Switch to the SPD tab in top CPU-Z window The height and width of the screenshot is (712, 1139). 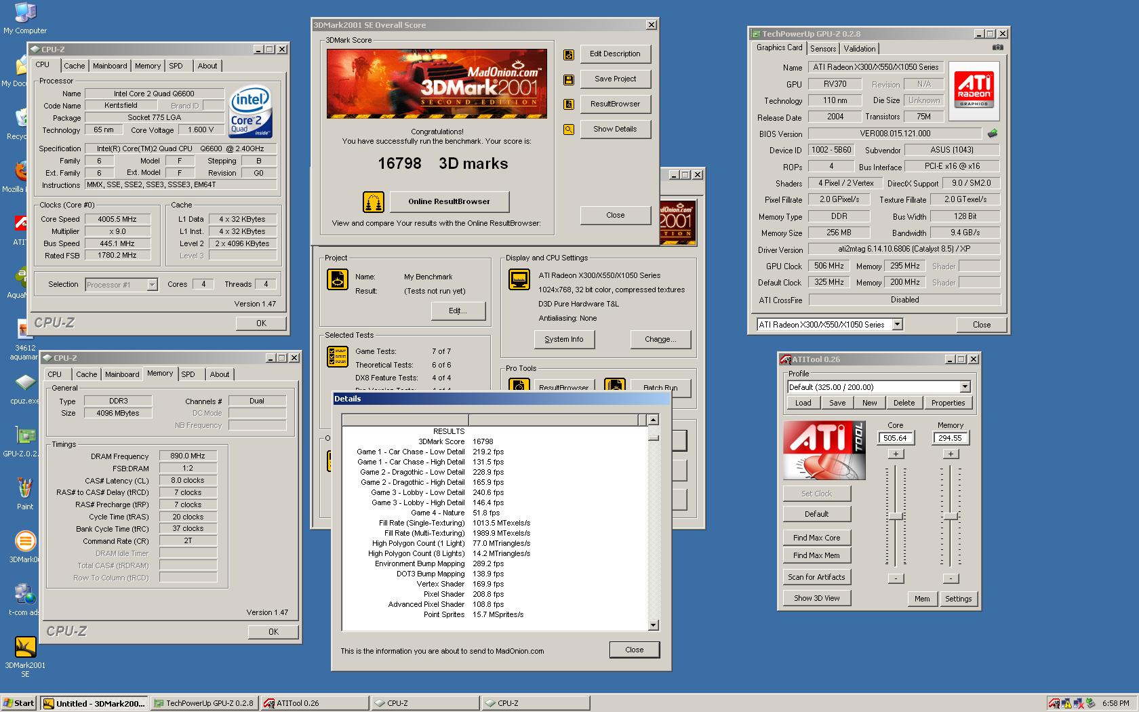coord(176,66)
